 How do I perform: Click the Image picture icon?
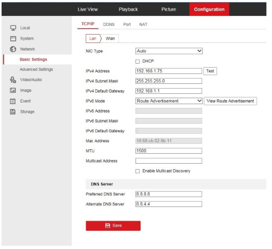tap(13, 91)
